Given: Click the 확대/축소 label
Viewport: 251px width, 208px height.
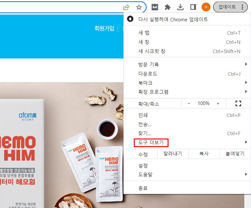Looking at the screenshot, I should tap(149, 104).
